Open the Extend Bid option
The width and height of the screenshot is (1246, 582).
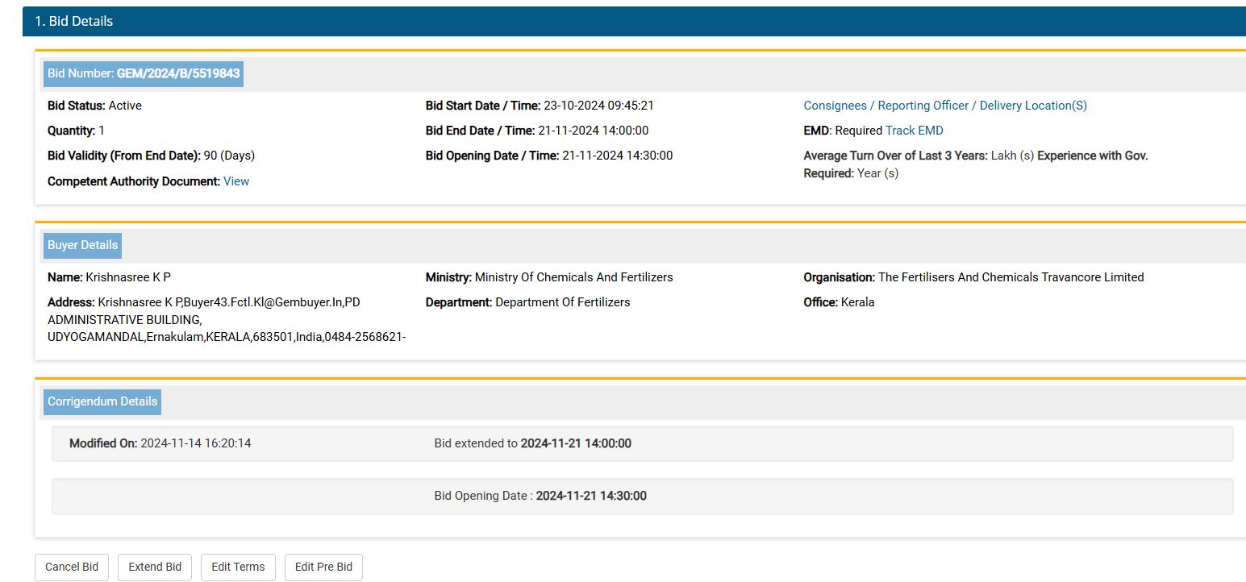click(155, 567)
